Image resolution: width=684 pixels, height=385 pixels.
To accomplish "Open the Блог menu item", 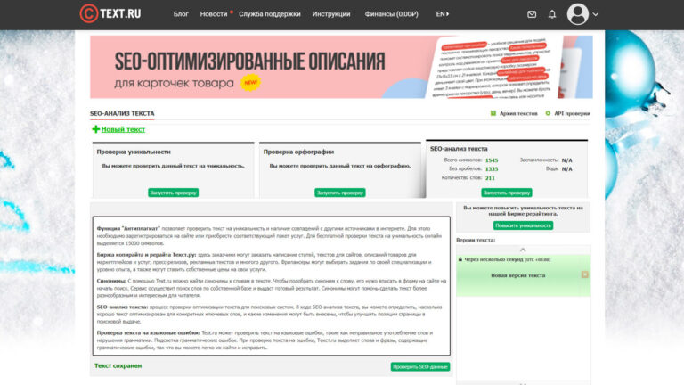I will pos(181,14).
